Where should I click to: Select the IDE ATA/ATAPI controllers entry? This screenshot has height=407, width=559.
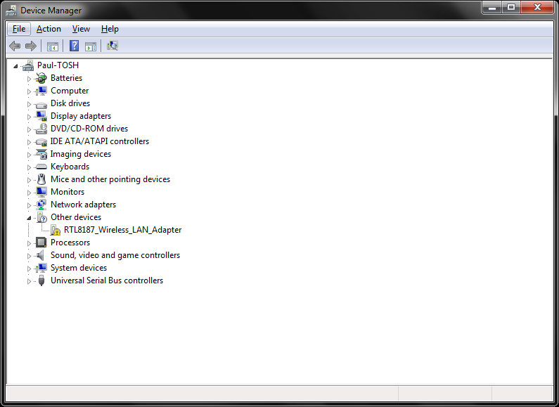coord(99,141)
